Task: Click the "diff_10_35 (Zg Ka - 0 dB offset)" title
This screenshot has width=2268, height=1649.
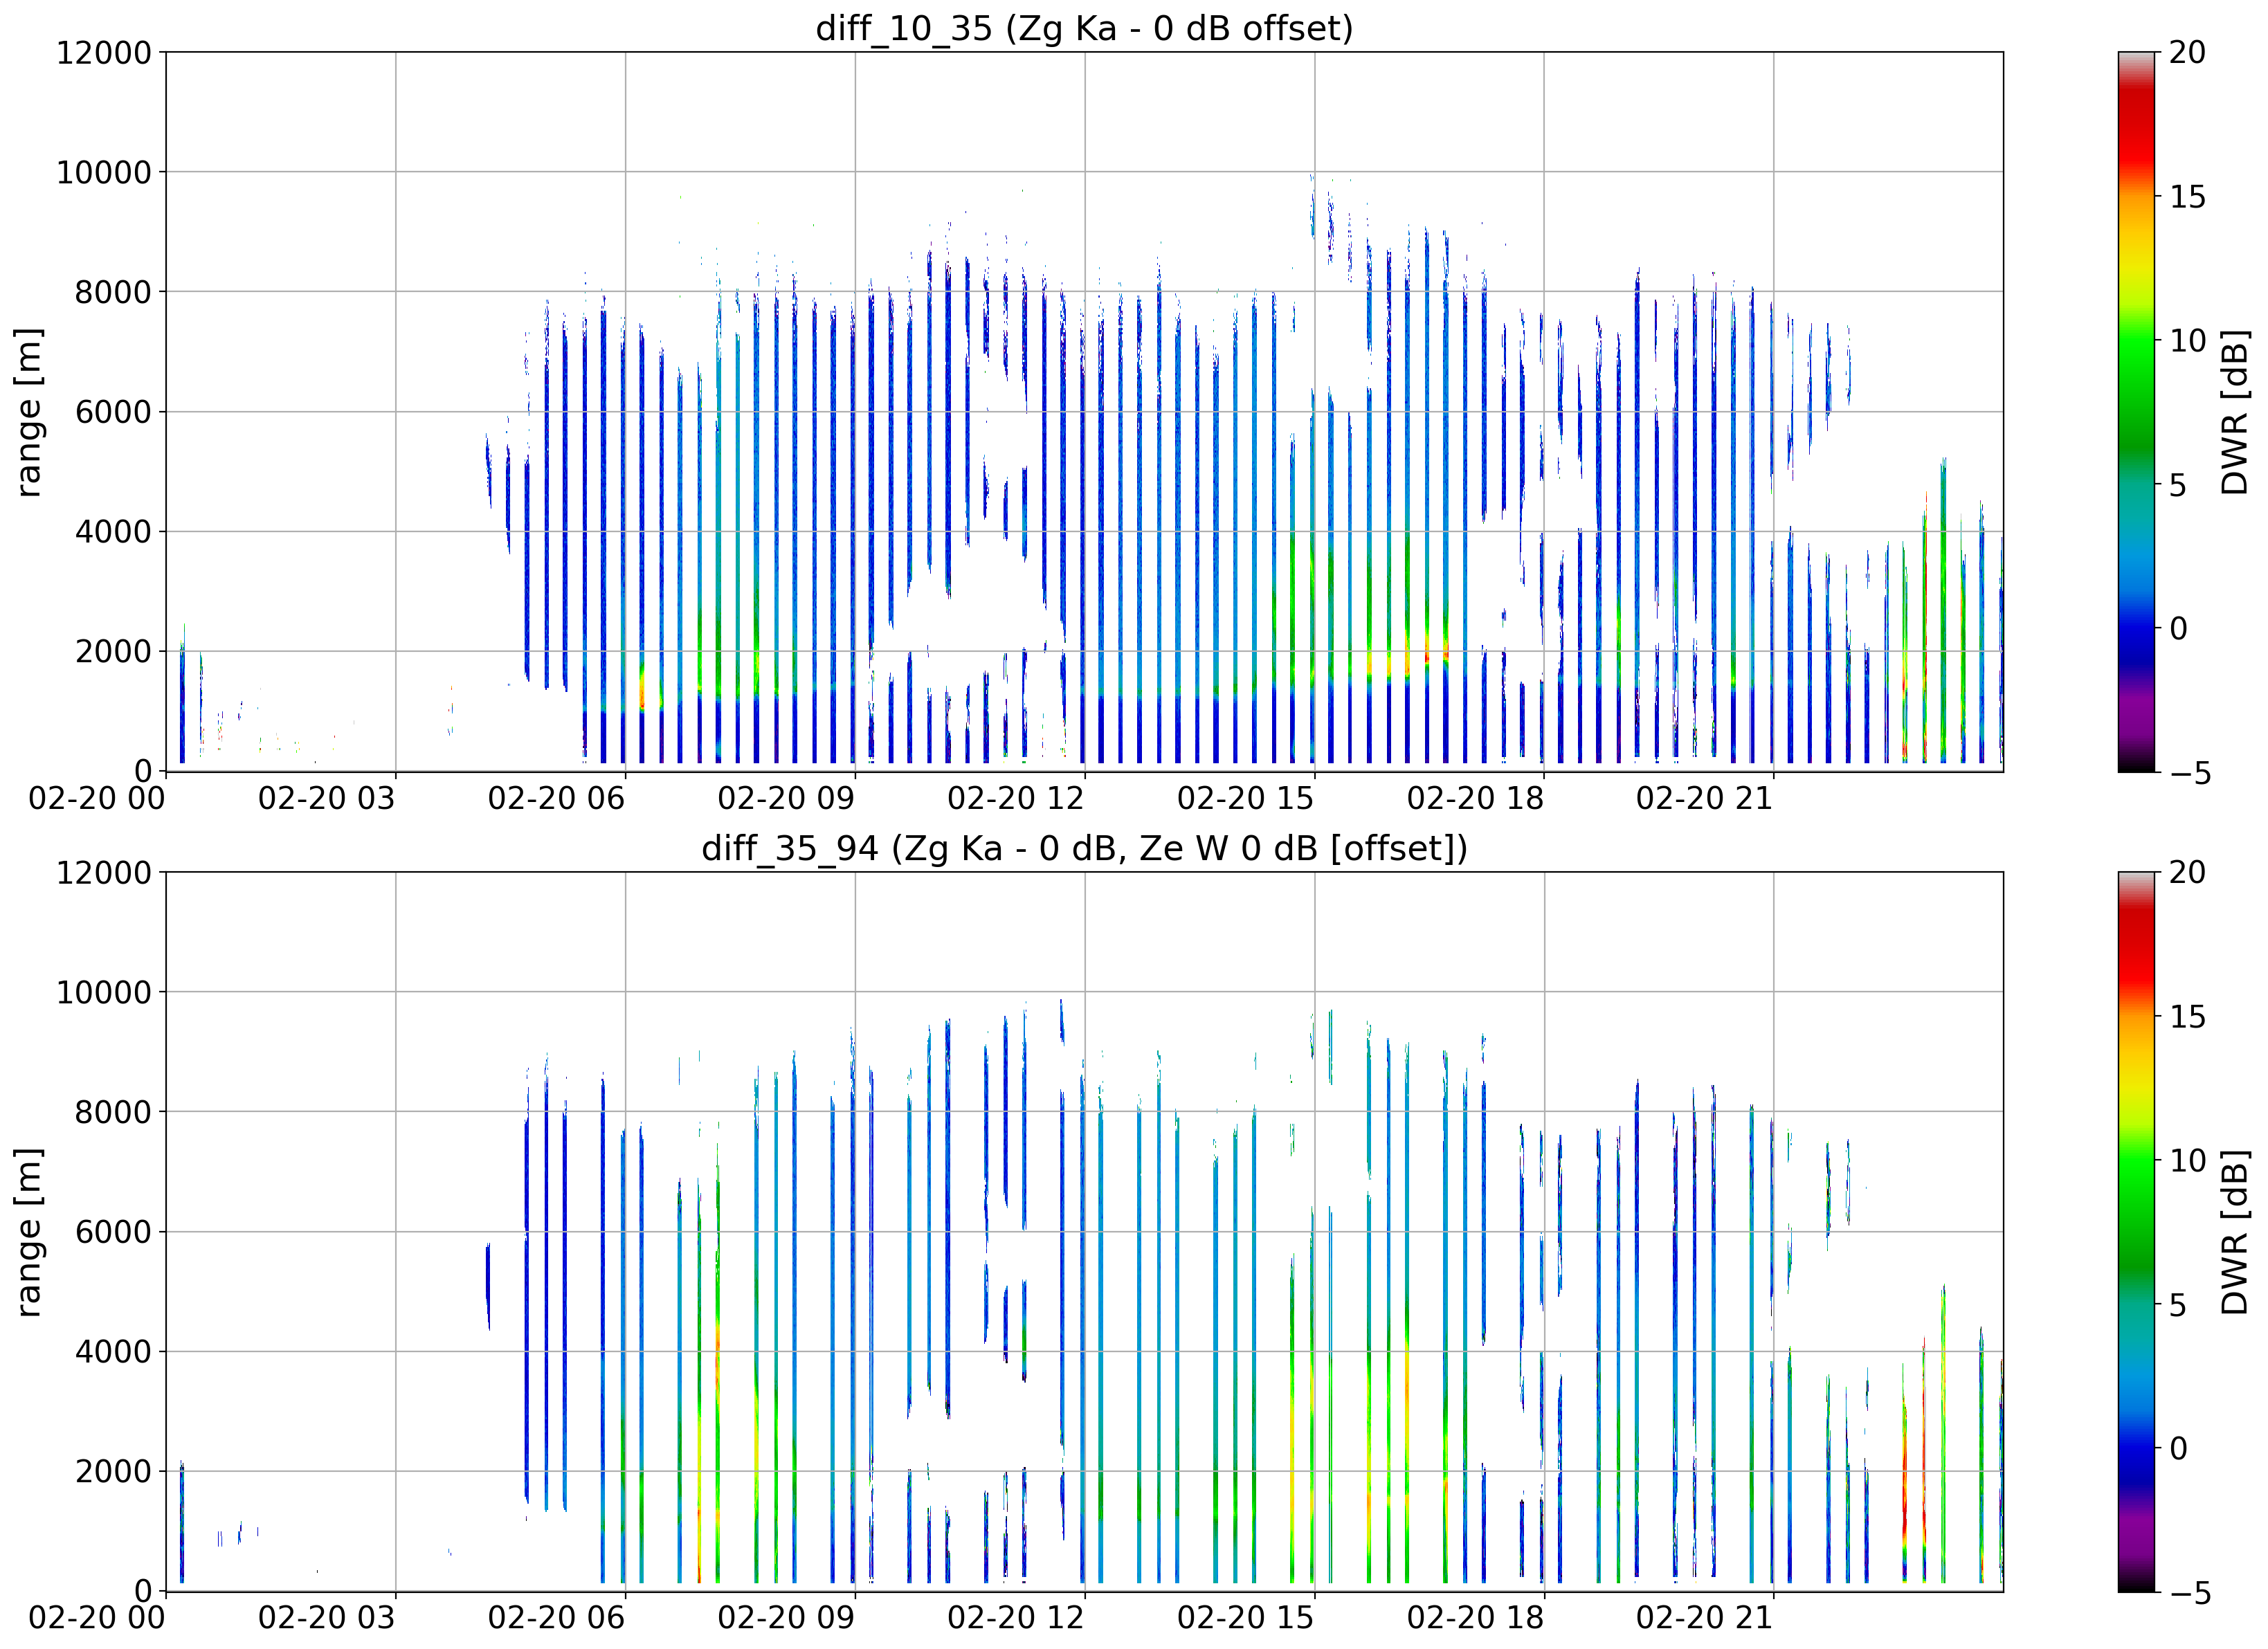Action: 1084,28
